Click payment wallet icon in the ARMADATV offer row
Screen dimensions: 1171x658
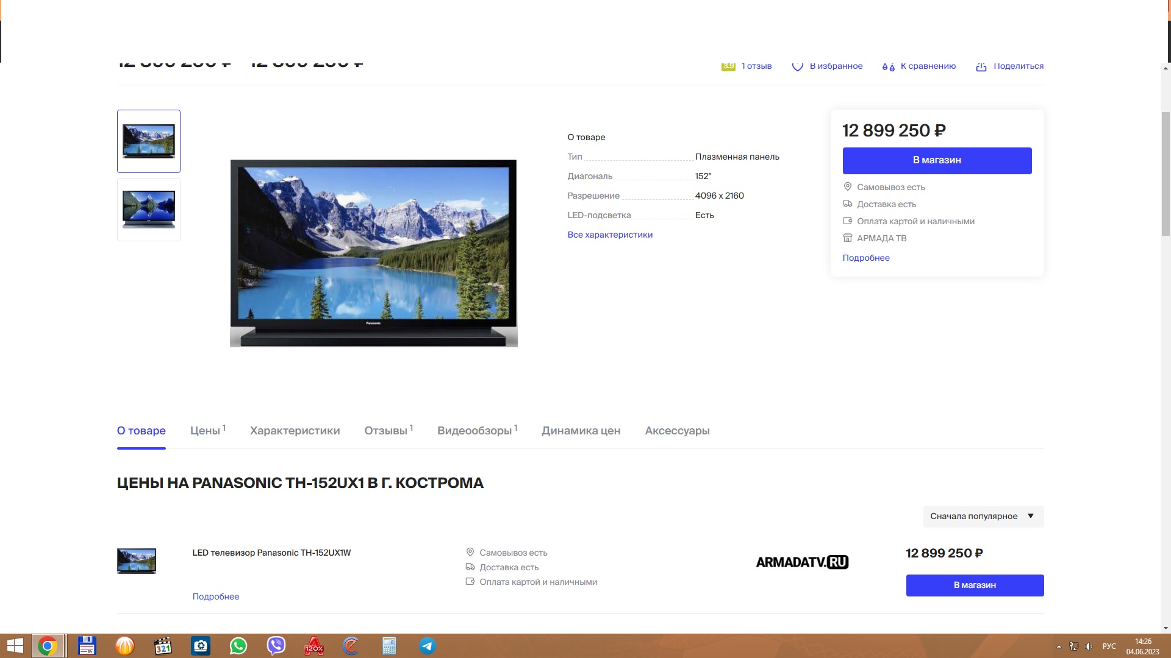click(x=470, y=581)
